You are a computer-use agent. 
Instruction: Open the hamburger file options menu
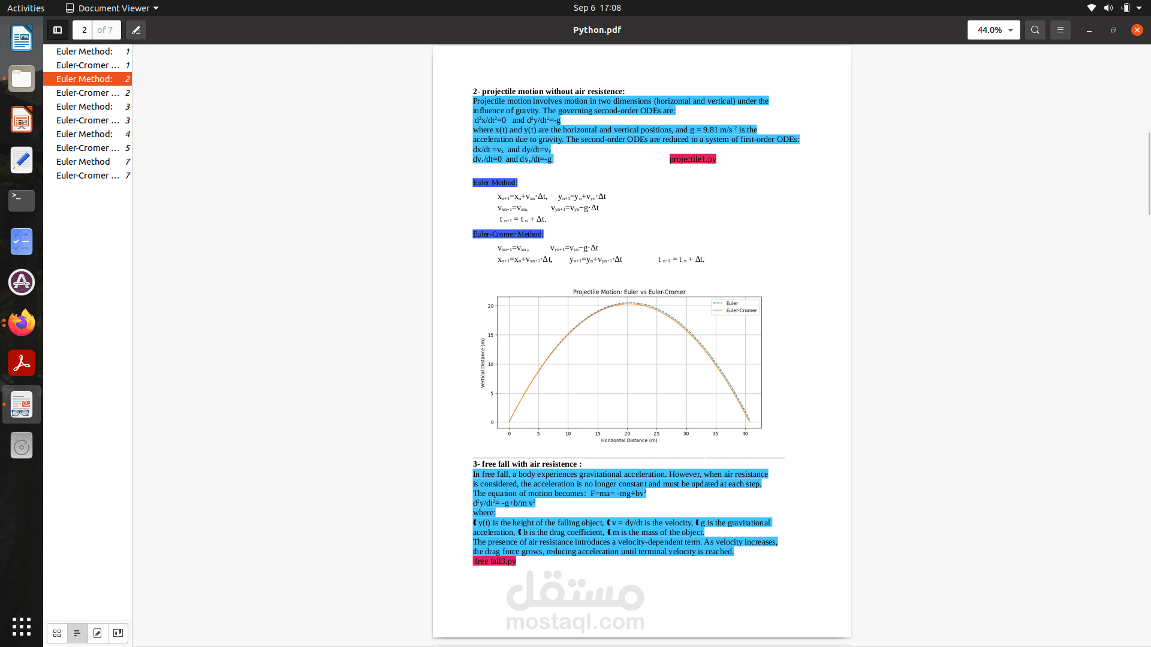1060,30
